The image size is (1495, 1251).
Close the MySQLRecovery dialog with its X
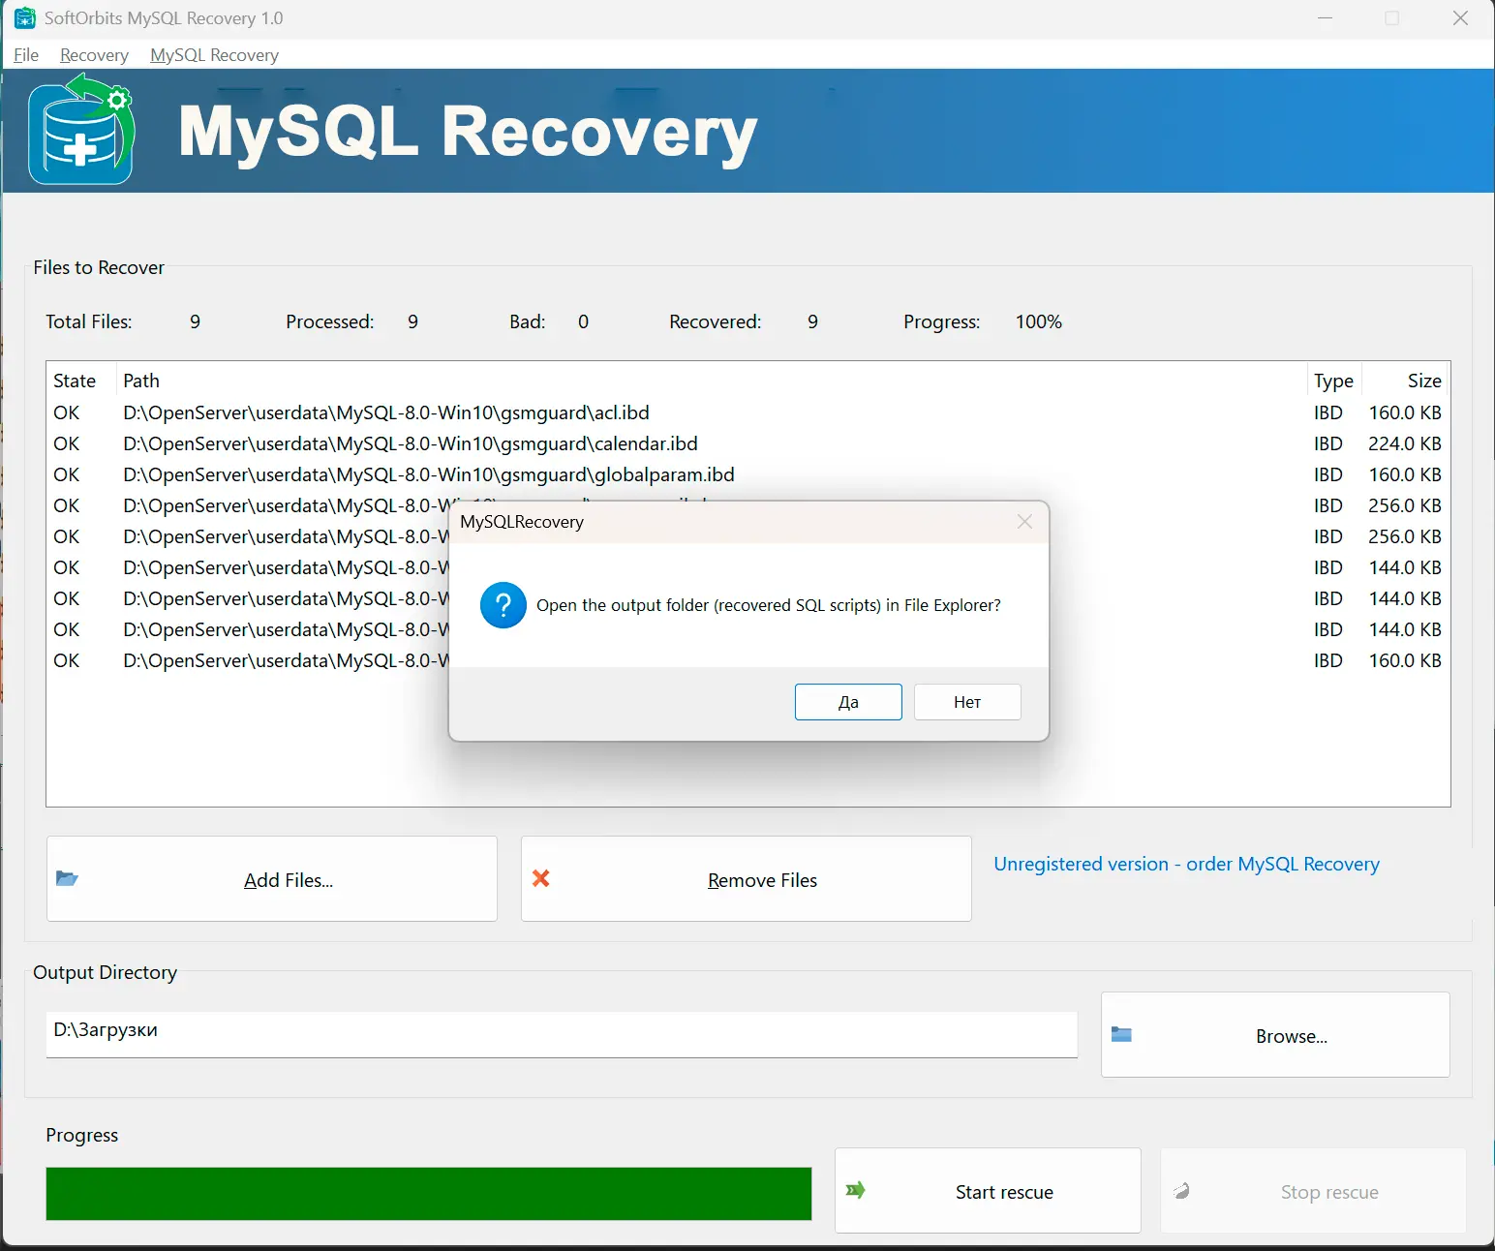click(x=1023, y=521)
